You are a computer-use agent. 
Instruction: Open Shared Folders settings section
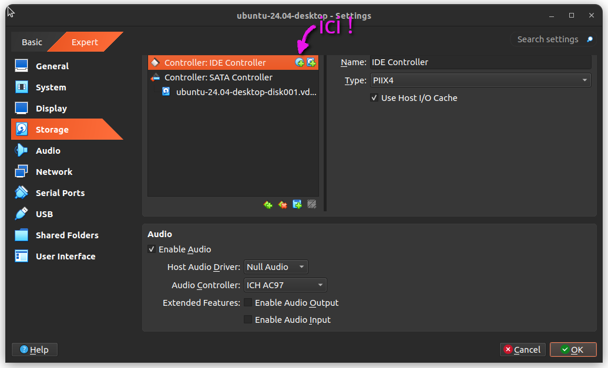(67, 235)
